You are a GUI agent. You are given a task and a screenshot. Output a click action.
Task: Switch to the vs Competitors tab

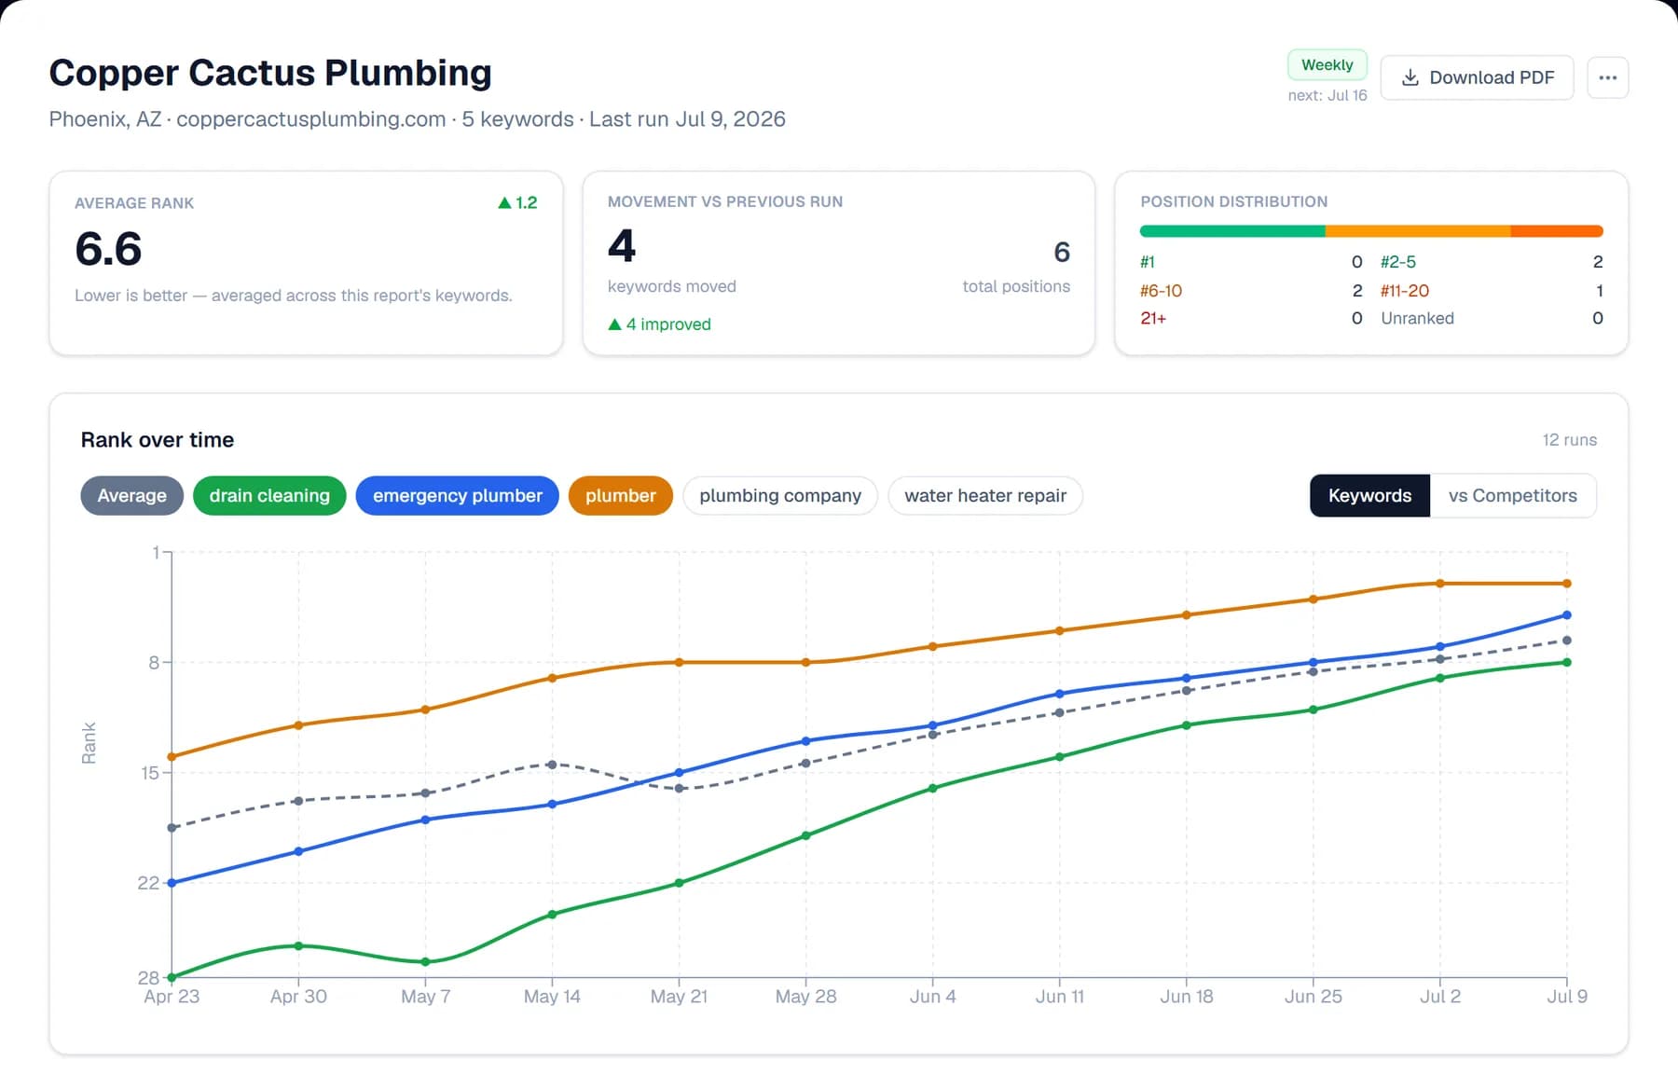click(1512, 496)
